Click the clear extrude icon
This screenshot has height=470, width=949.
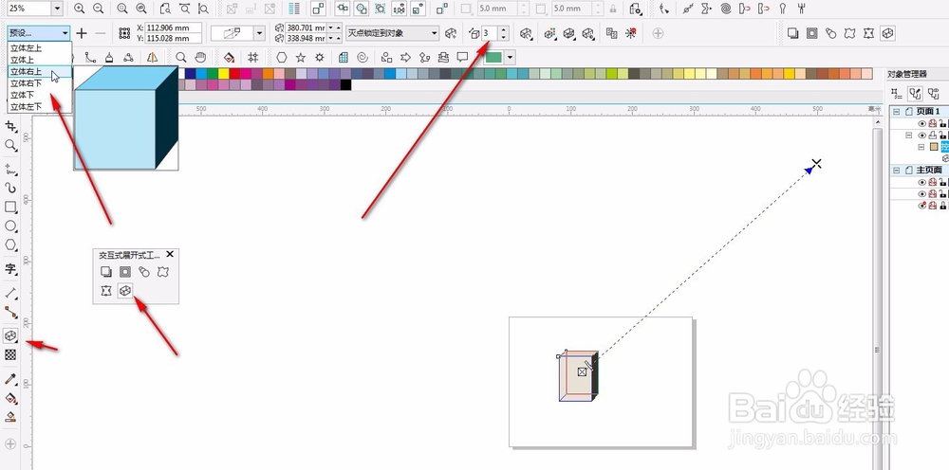tap(631, 33)
